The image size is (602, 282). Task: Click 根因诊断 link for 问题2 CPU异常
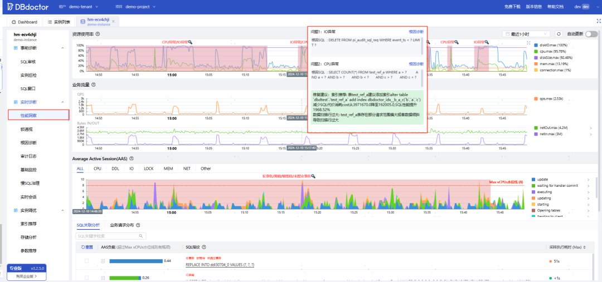coord(416,64)
